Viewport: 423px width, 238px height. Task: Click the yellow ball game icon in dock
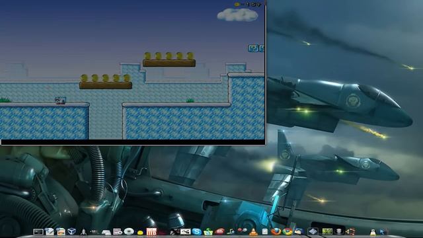[x=140, y=233]
